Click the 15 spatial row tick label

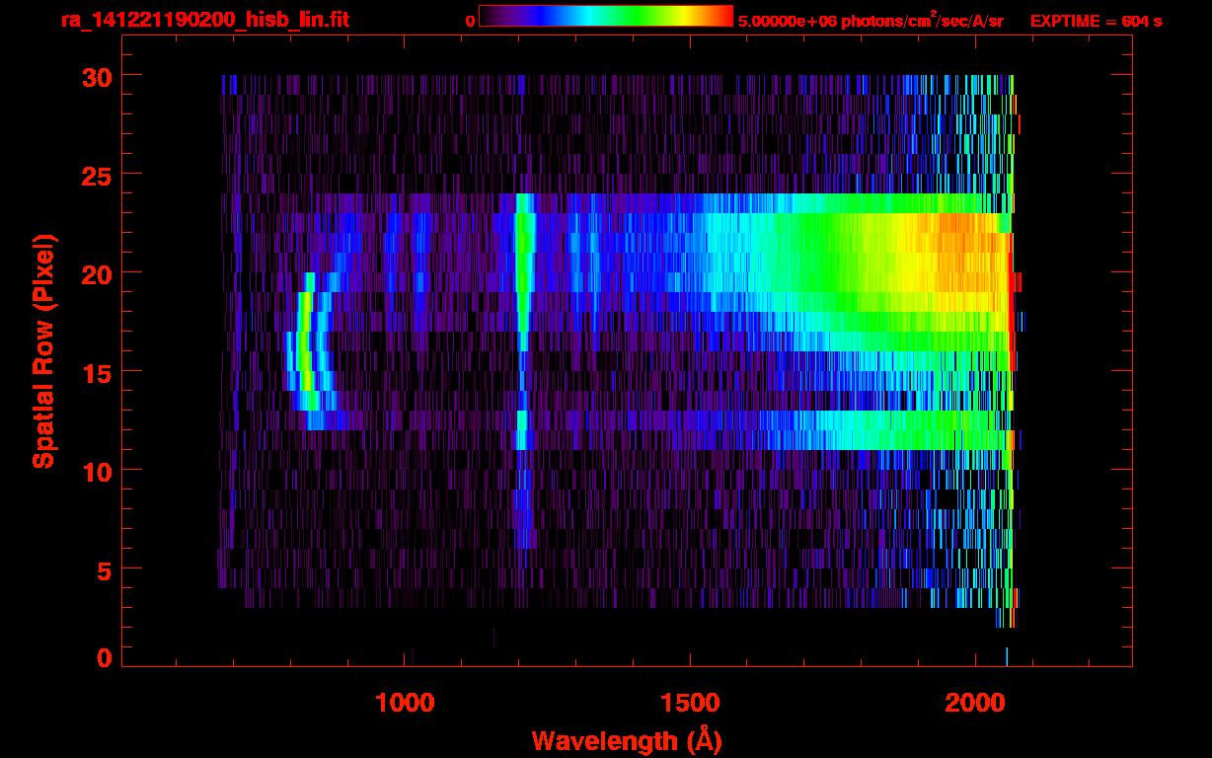coord(95,372)
